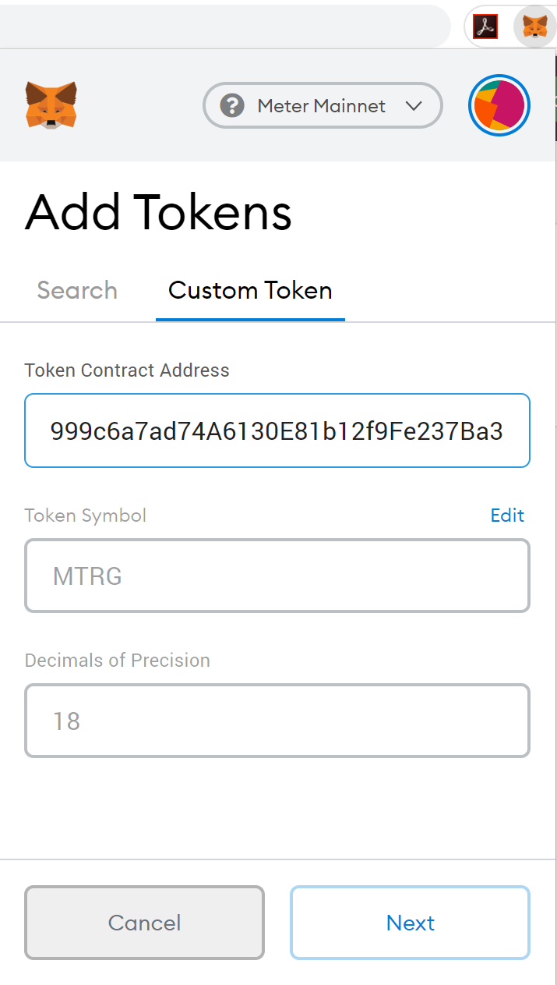Select the Custom Token tab
This screenshot has height=985, width=557.
pos(250,290)
